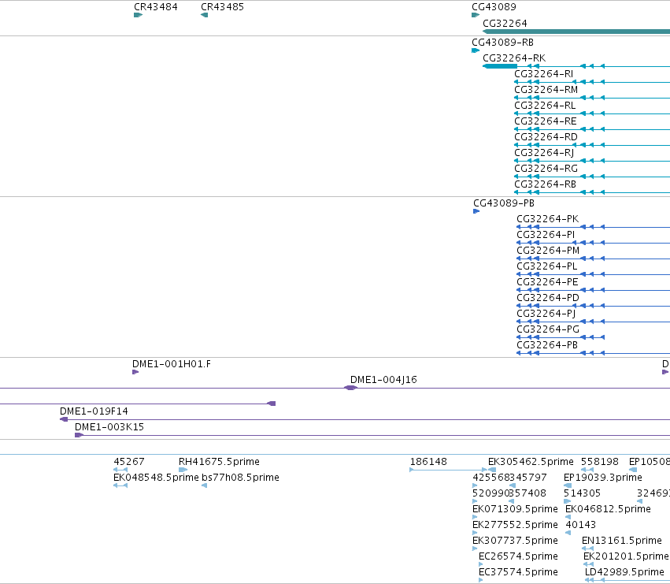Open EST EK048548.5prime

tap(120, 485)
